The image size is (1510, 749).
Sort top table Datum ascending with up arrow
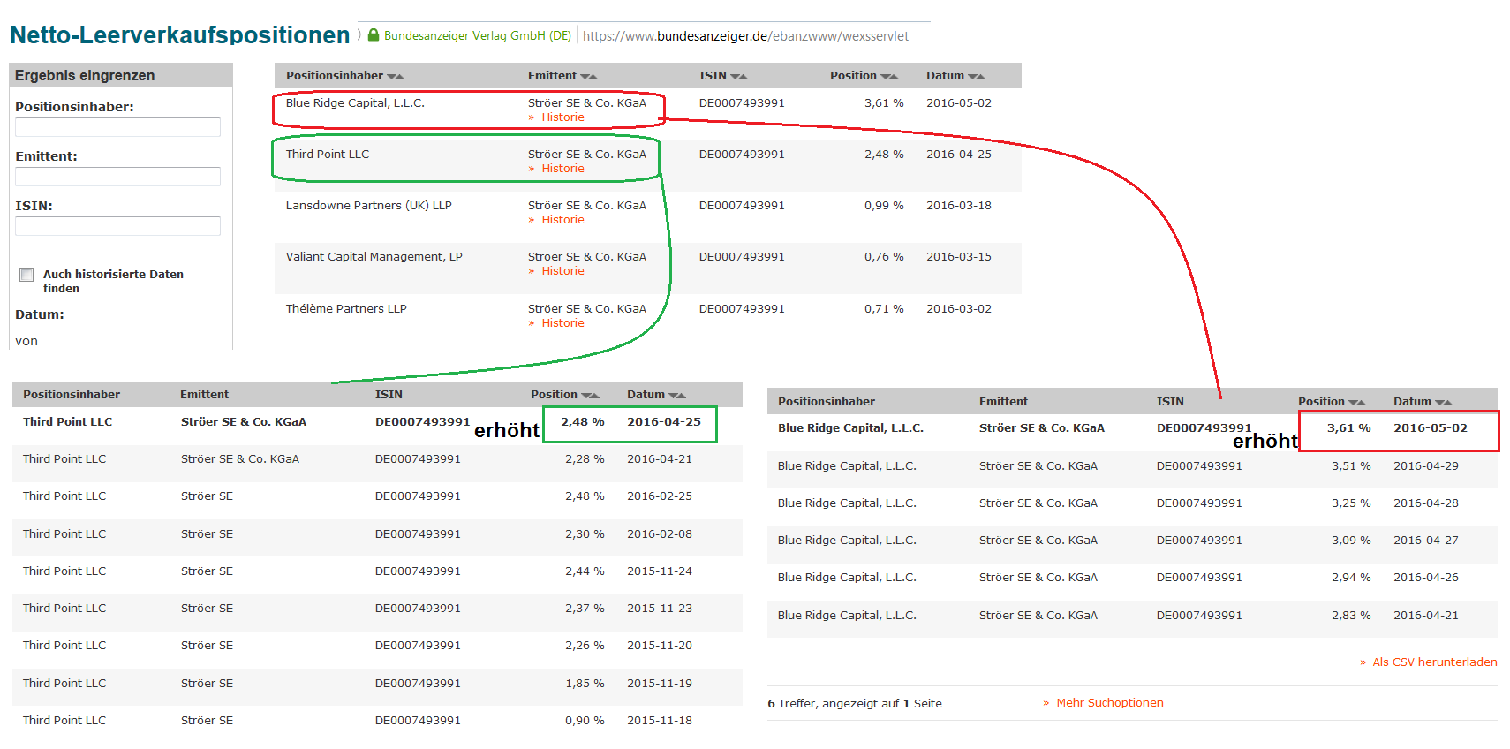click(981, 77)
